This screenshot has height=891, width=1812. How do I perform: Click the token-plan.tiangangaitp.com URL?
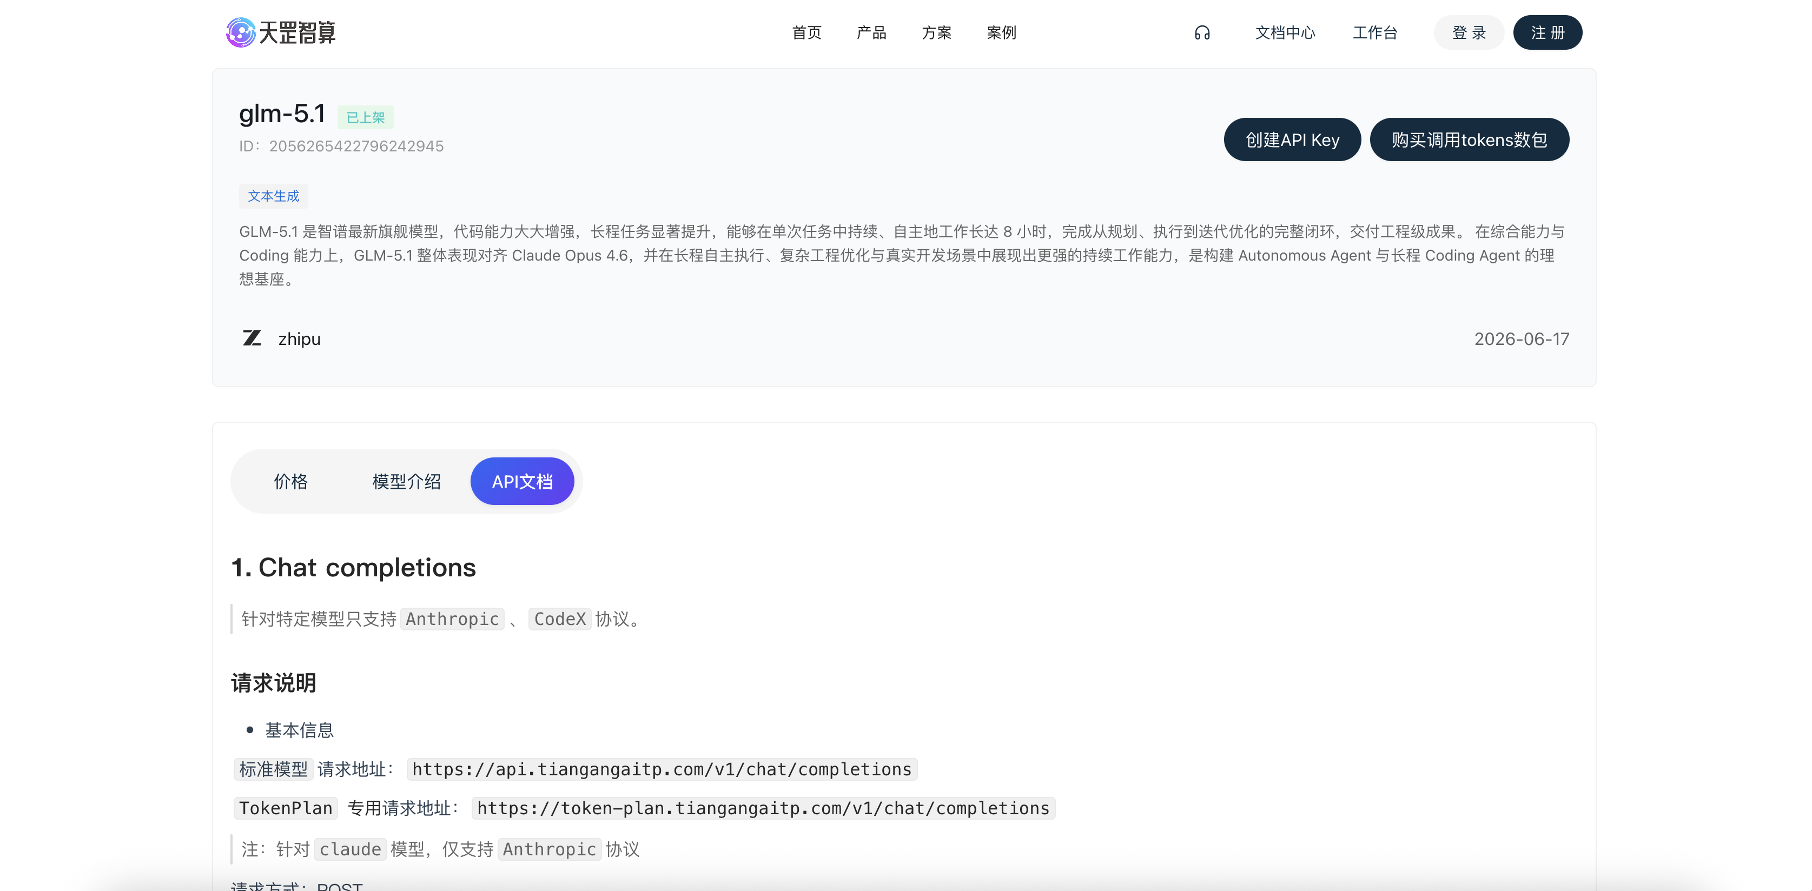tap(763, 809)
